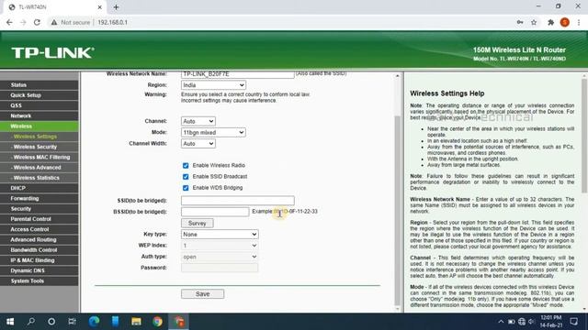Open Quick Setup in the sidebar
Image resolution: width=588 pixels, height=330 pixels.
(40, 95)
